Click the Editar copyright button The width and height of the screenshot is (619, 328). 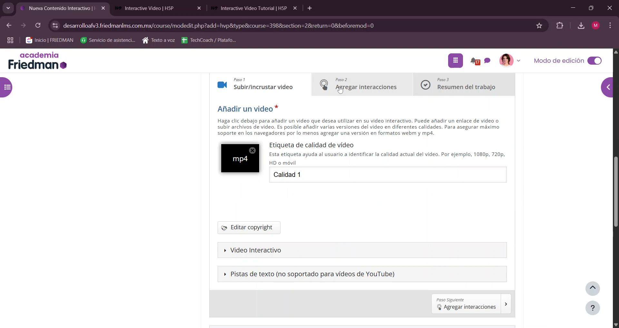tap(249, 228)
